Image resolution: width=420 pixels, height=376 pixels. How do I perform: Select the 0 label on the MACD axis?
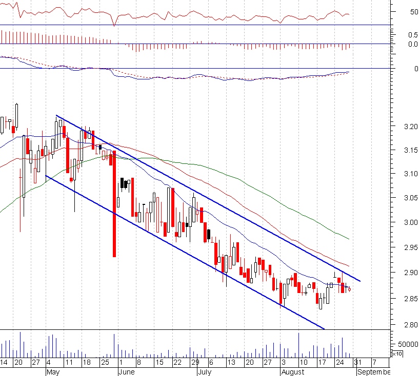coord(416,69)
